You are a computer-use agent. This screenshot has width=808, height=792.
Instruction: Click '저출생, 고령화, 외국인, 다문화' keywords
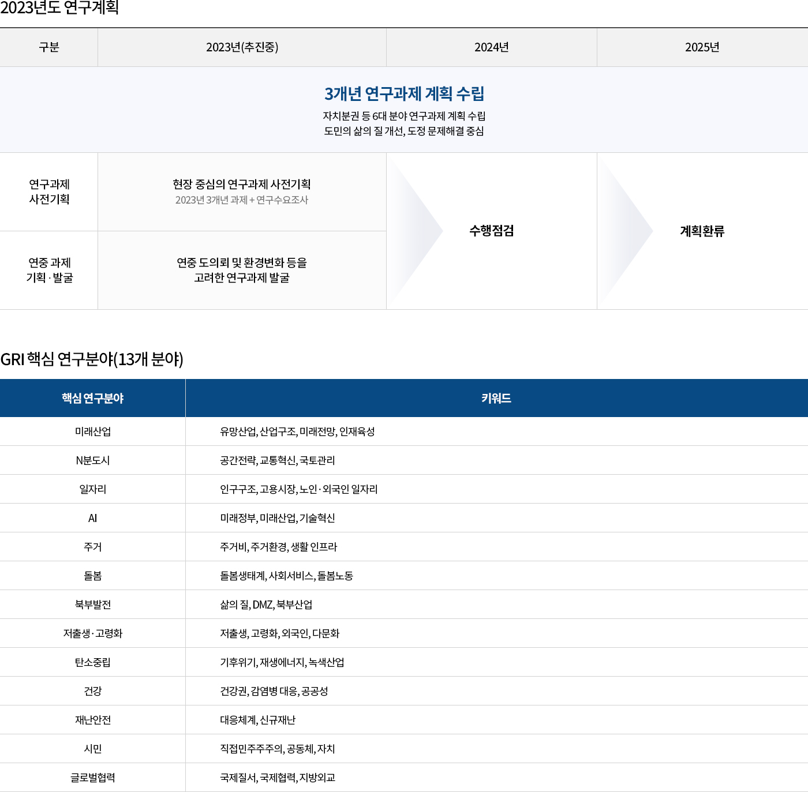tap(280, 633)
